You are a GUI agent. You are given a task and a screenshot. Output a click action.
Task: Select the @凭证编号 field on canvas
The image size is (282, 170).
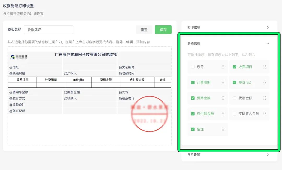pos(127,67)
